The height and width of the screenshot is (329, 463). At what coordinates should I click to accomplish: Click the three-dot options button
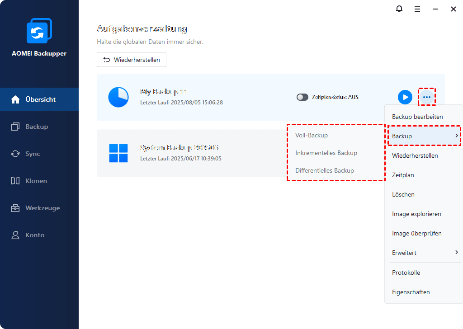coord(427,97)
